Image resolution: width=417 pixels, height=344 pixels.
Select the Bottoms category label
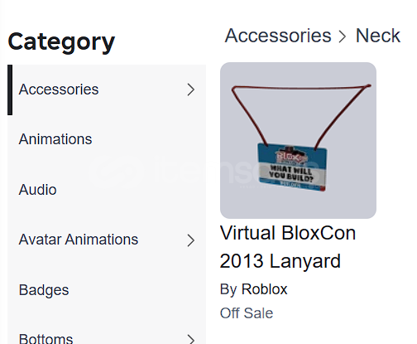pyautogui.click(x=46, y=339)
